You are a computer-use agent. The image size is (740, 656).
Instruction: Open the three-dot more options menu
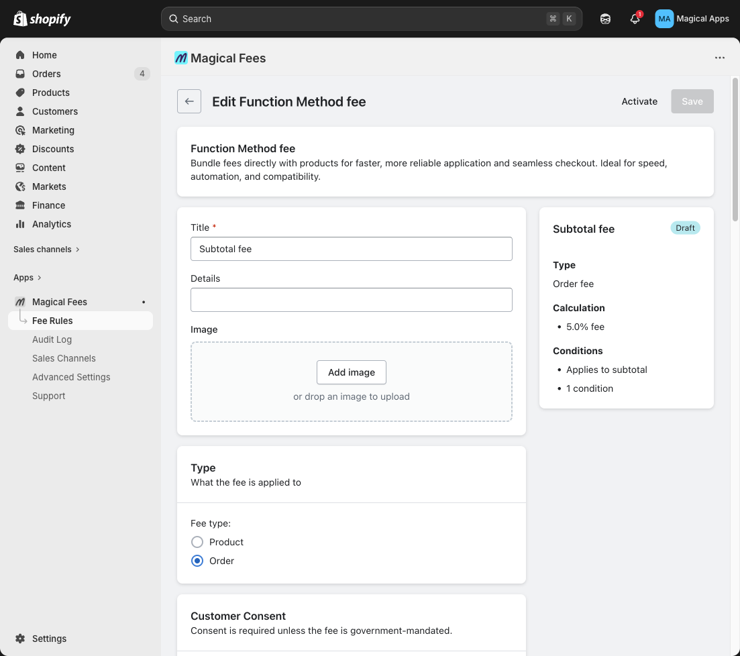720,58
